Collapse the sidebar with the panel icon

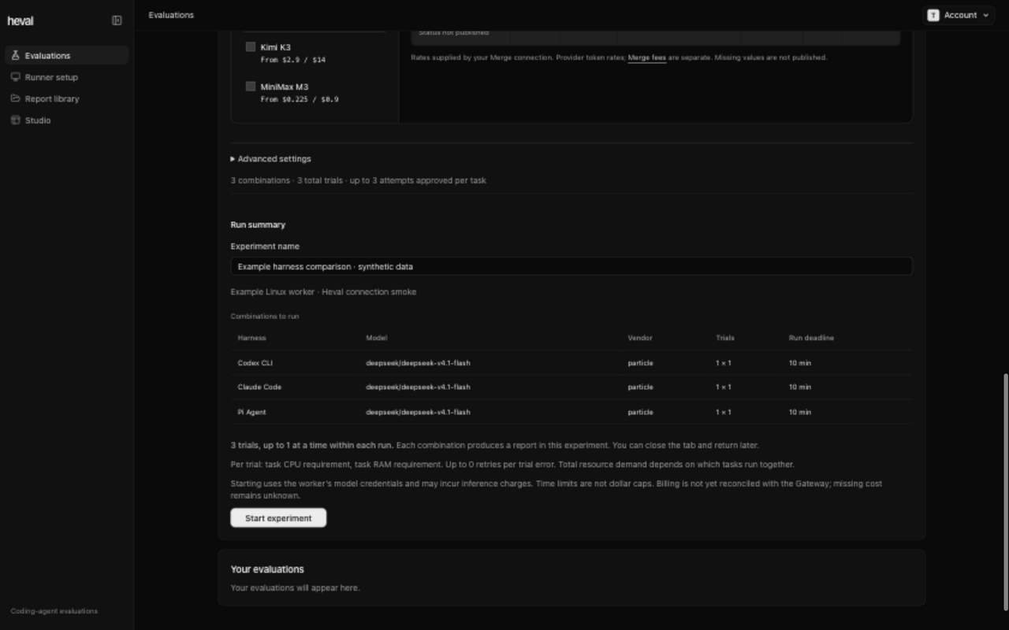(117, 20)
